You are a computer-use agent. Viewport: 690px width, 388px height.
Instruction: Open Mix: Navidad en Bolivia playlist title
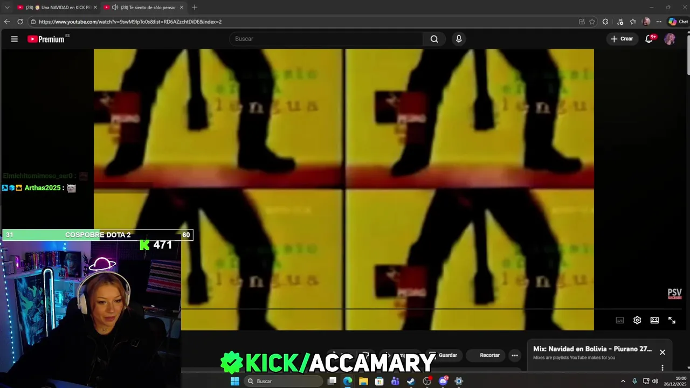tap(592, 349)
